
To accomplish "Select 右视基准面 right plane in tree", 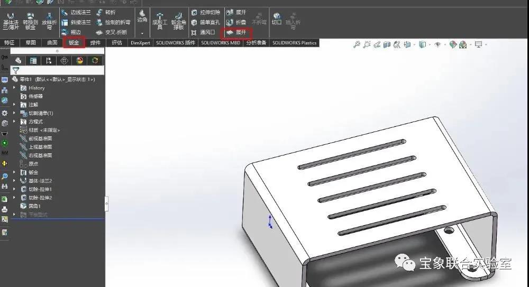I will click(x=36, y=155).
